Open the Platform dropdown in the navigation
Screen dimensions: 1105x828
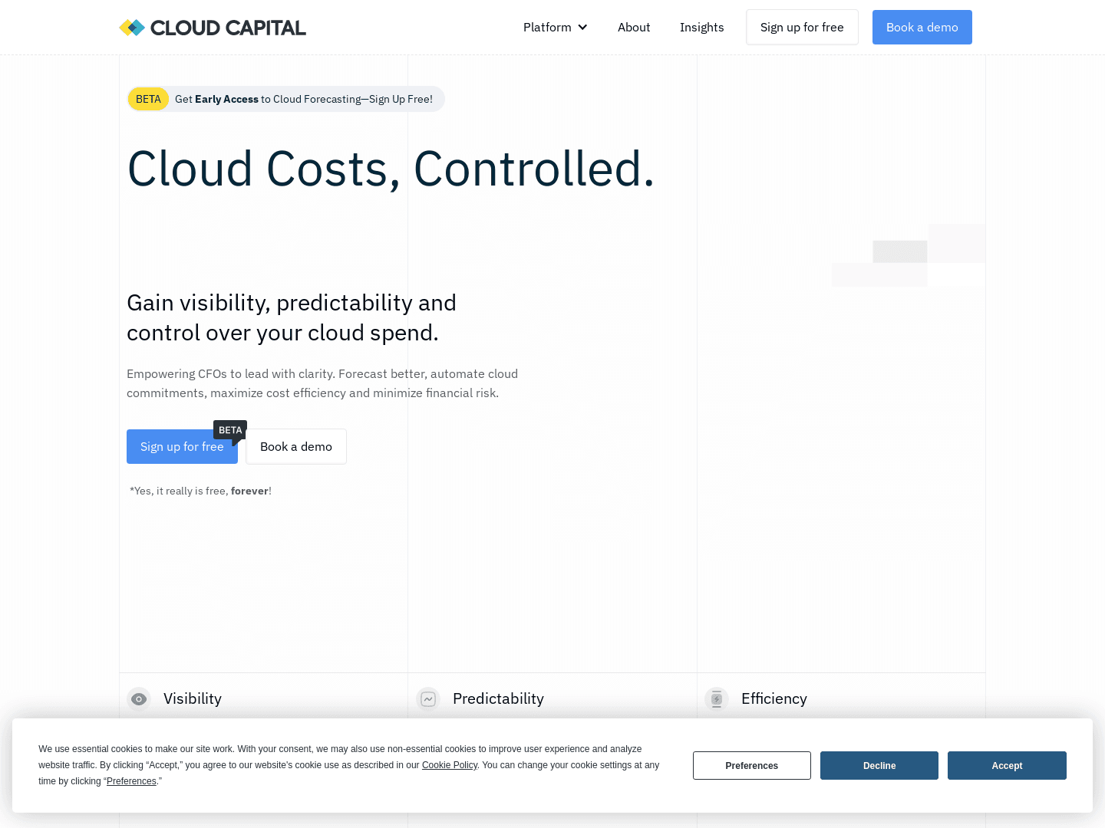[547, 27]
